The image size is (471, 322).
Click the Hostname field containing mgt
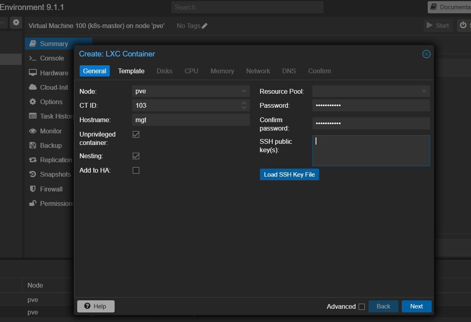(191, 120)
